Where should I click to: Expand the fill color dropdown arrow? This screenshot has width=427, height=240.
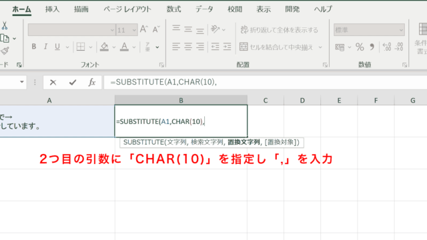pos(114,47)
